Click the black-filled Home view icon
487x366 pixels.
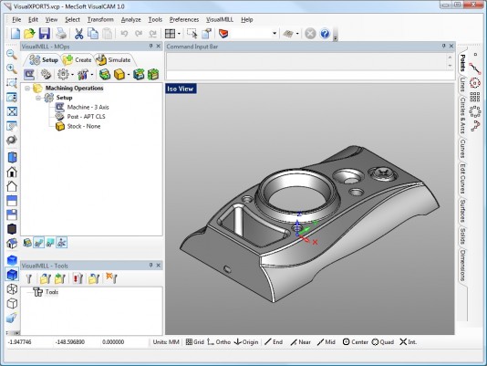pyautogui.click(x=12, y=172)
